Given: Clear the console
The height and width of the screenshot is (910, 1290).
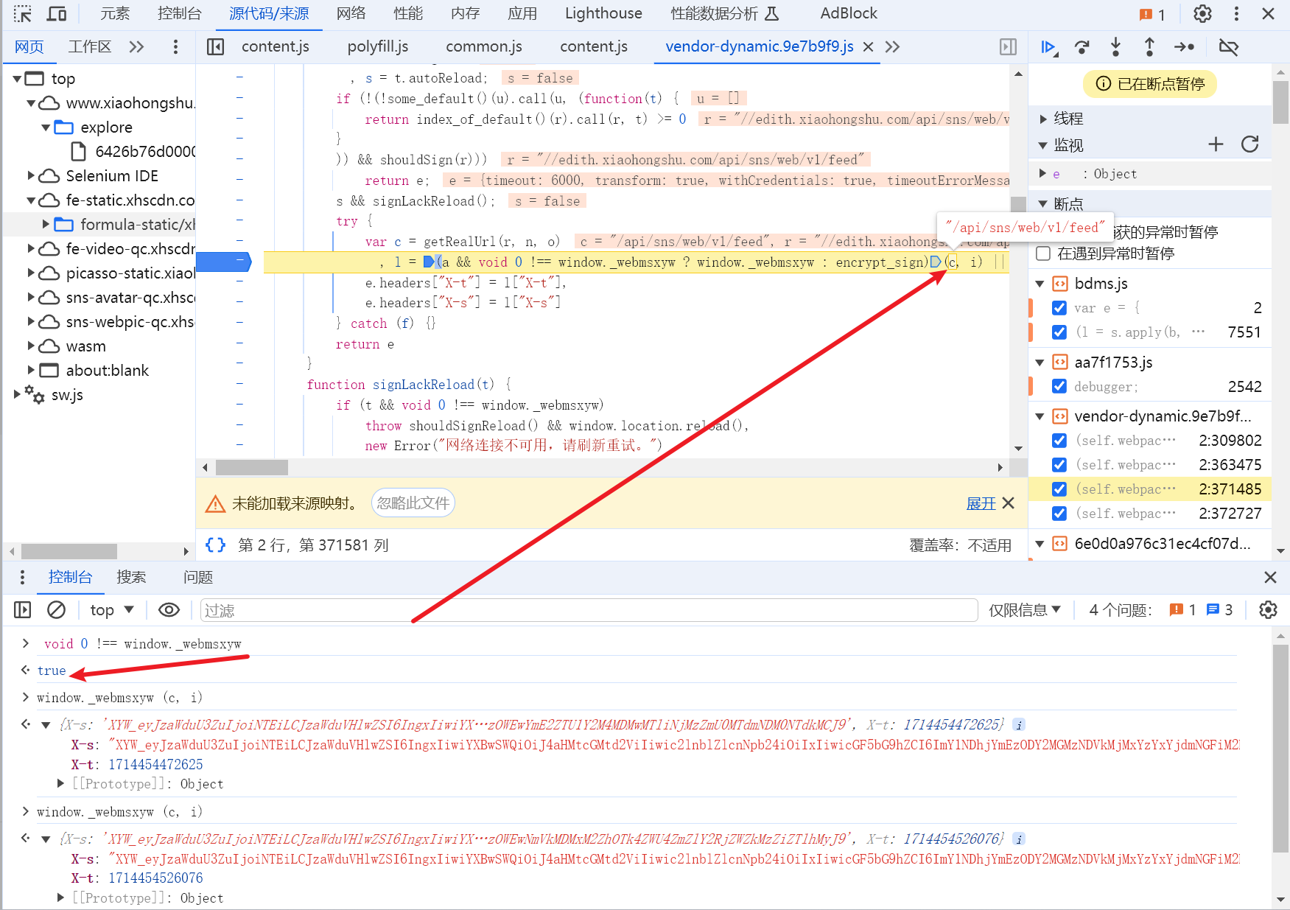Looking at the screenshot, I should pos(56,609).
